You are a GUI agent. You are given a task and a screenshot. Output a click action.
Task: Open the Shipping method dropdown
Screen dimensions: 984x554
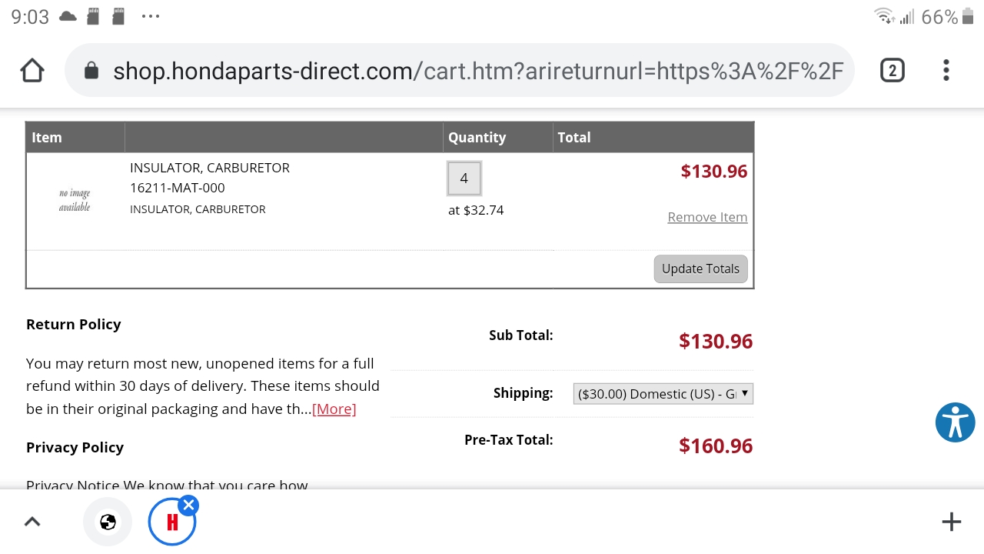pyautogui.click(x=663, y=394)
